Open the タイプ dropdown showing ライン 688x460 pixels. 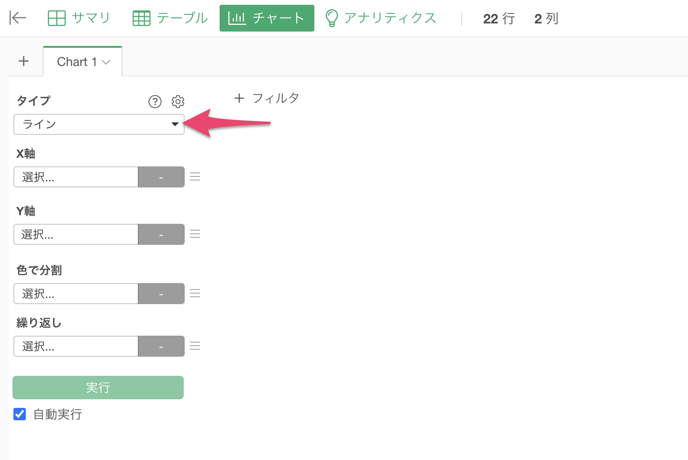point(99,124)
